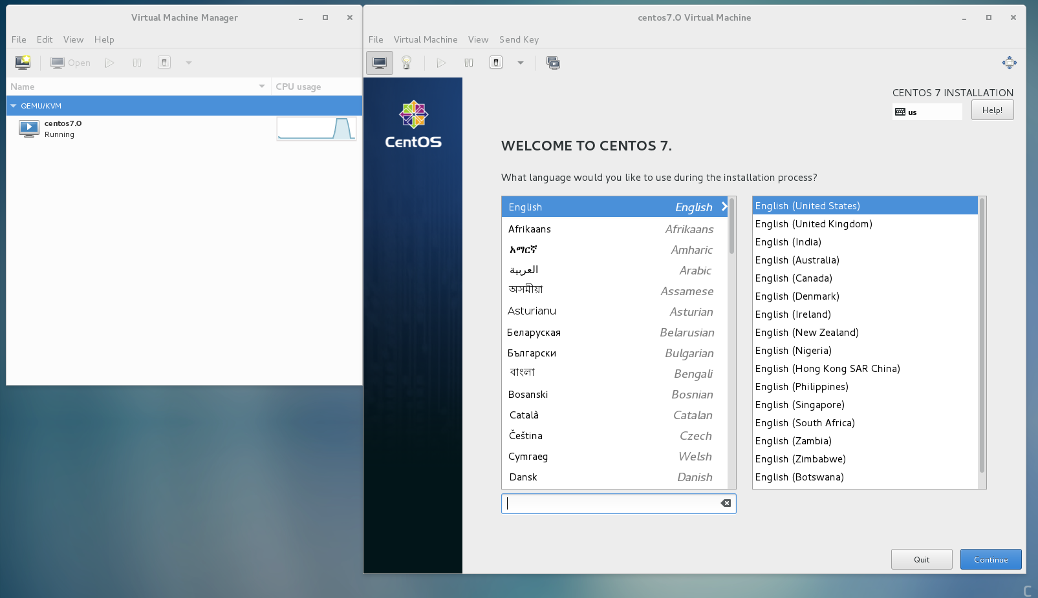Image resolution: width=1038 pixels, height=598 pixels.
Task: Open the Virtual Machine menu
Action: click(x=426, y=39)
